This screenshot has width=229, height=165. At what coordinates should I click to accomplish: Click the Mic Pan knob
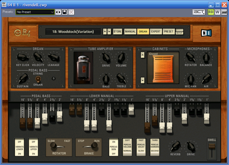click(190, 79)
